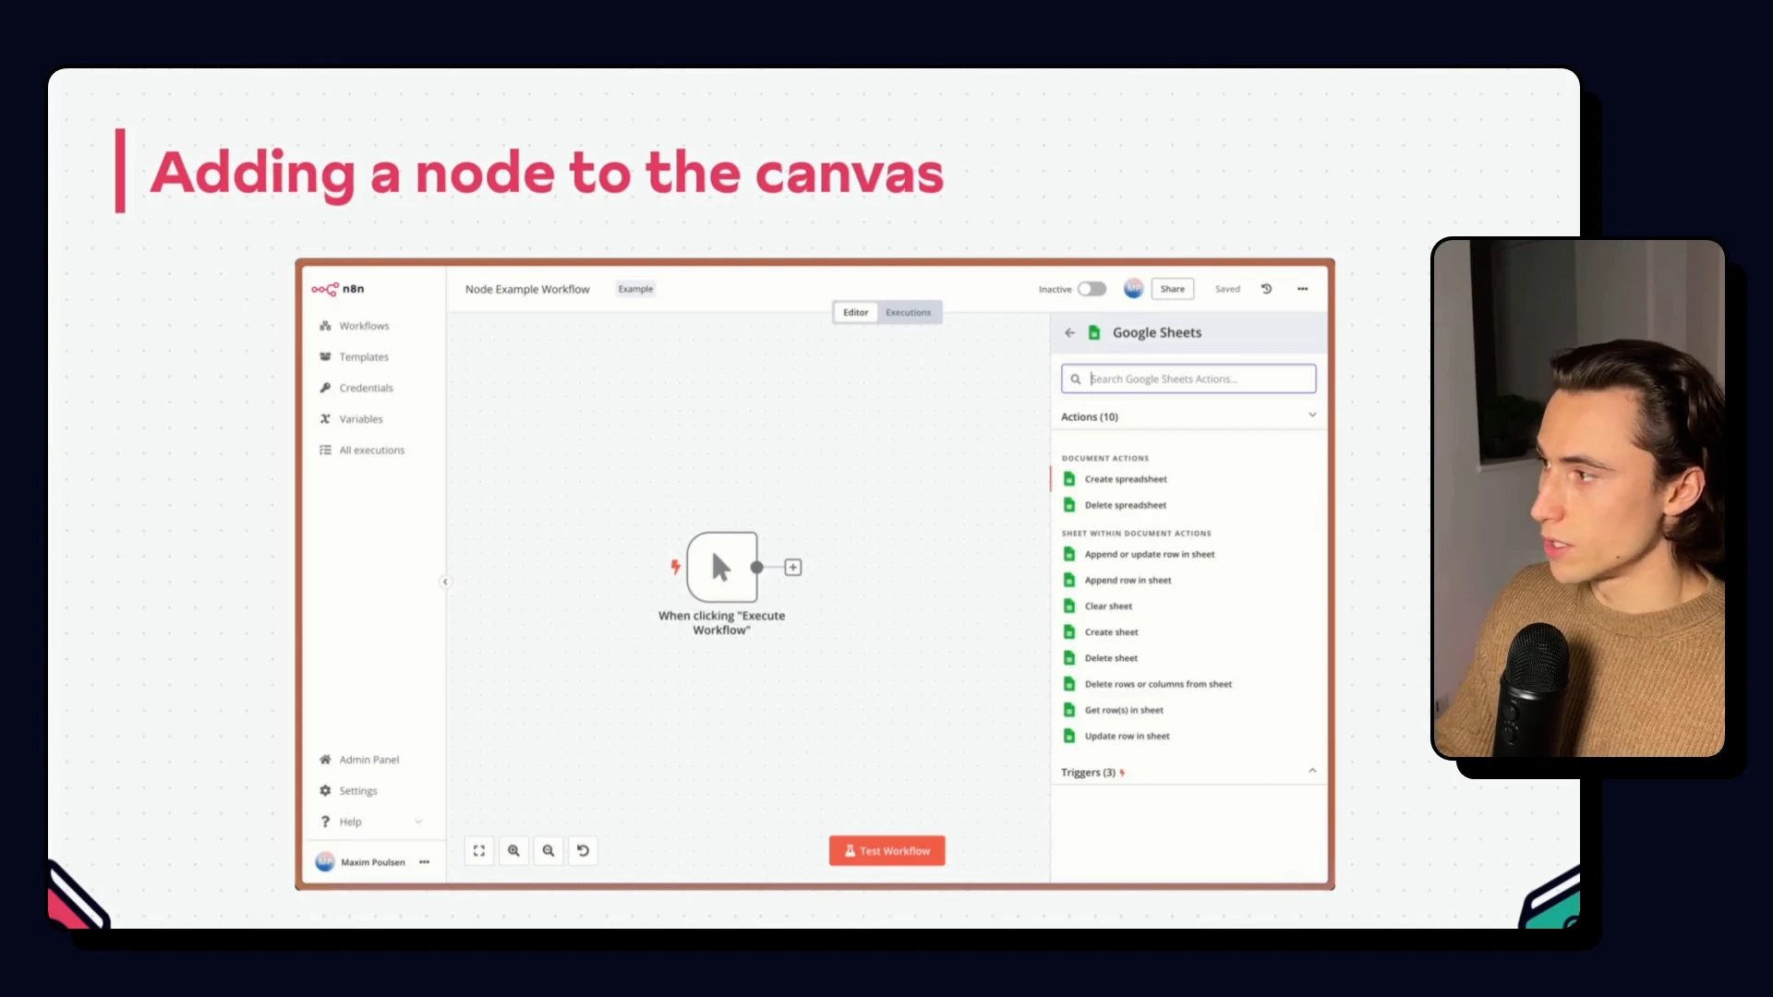Click the Share button
1773x997 pixels.
[x=1173, y=289]
